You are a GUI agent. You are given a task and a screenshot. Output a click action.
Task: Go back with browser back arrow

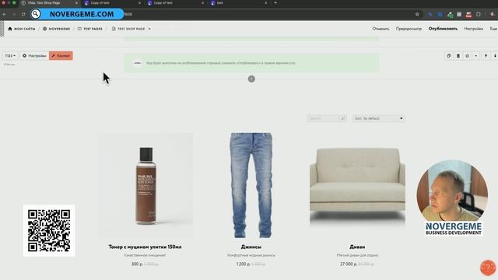4,14
